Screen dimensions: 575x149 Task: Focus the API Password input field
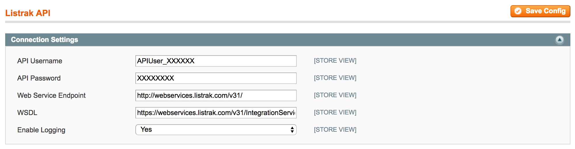coord(216,78)
